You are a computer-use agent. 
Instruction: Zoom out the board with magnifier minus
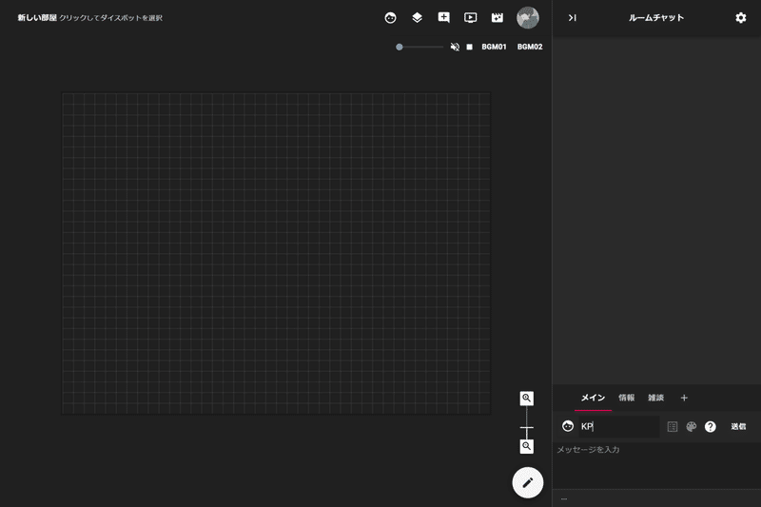pyautogui.click(x=527, y=446)
